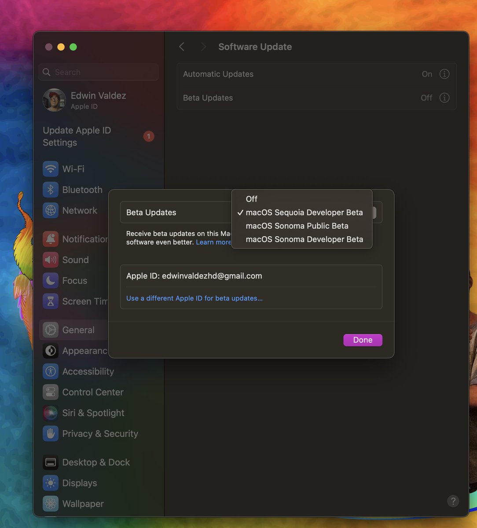Select Off in the beta updates menu
Image resolution: width=477 pixels, height=528 pixels.
tap(251, 199)
